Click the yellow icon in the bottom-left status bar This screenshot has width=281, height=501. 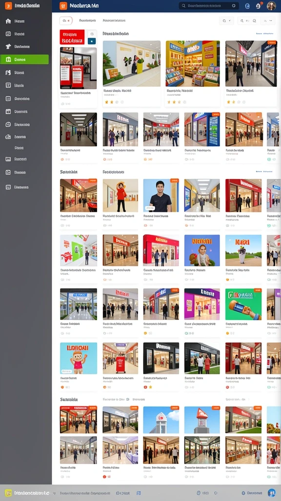[x=9, y=493]
